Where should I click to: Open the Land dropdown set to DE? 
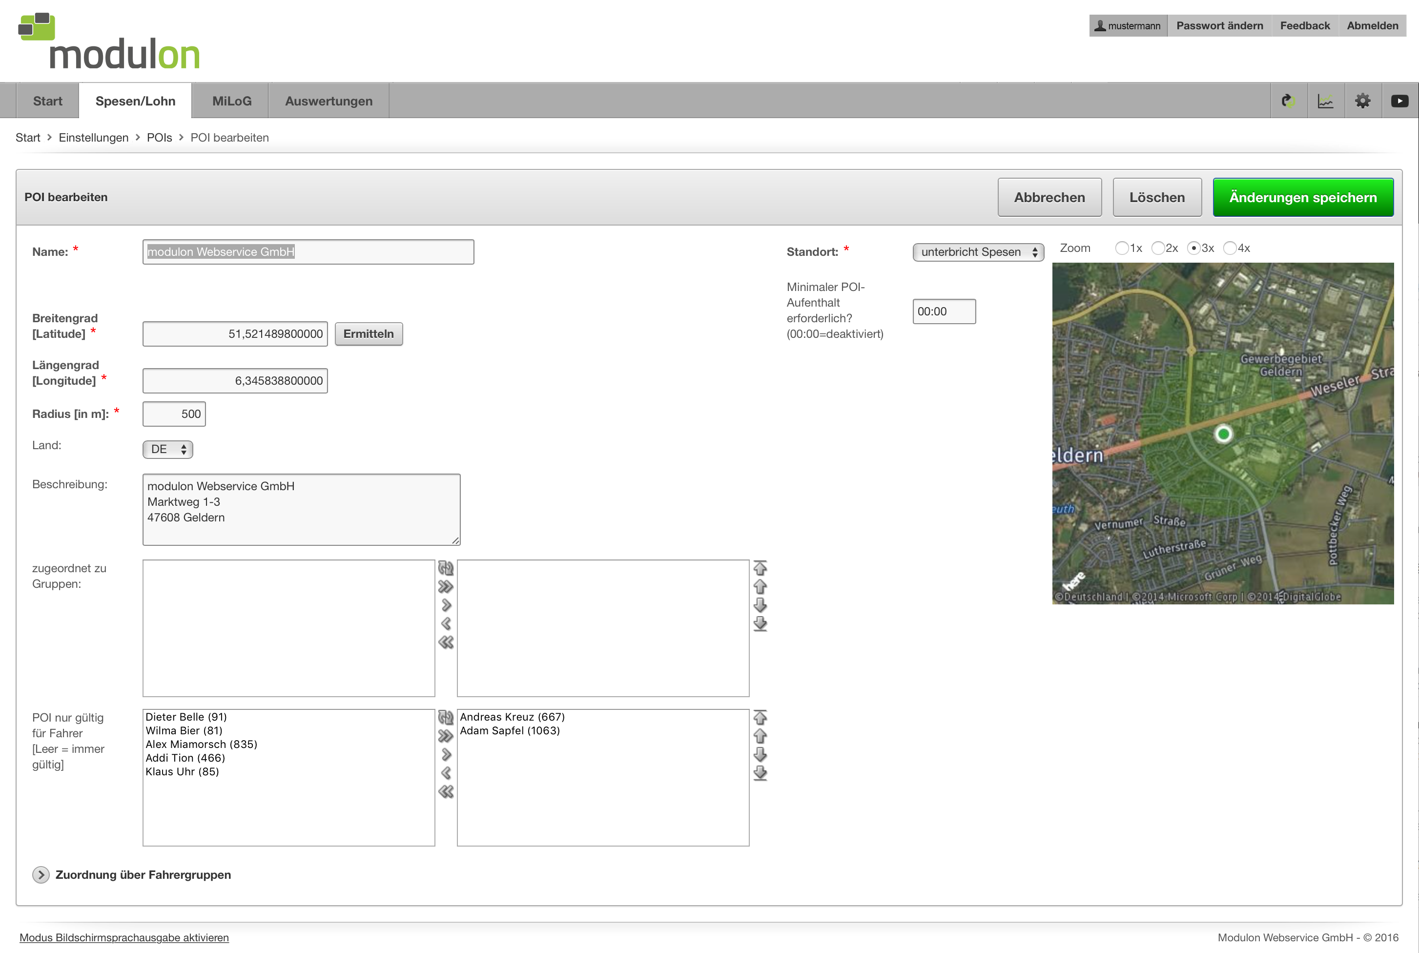[168, 449]
